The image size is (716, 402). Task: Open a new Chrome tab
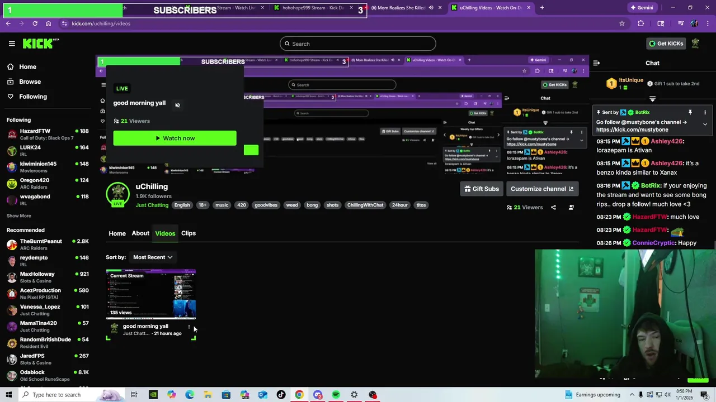[541, 8]
